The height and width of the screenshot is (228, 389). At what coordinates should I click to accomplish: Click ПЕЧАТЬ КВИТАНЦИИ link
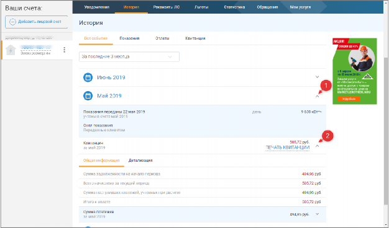(287, 147)
